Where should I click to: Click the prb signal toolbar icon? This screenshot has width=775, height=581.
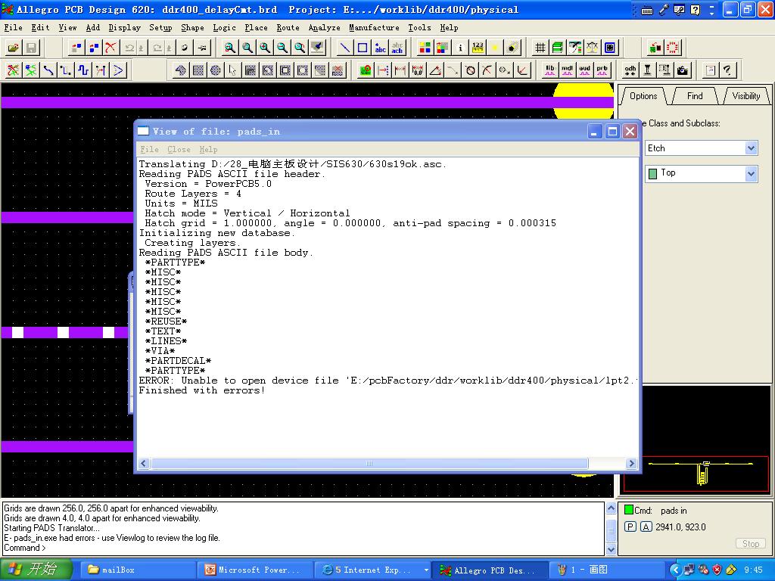coord(602,70)
